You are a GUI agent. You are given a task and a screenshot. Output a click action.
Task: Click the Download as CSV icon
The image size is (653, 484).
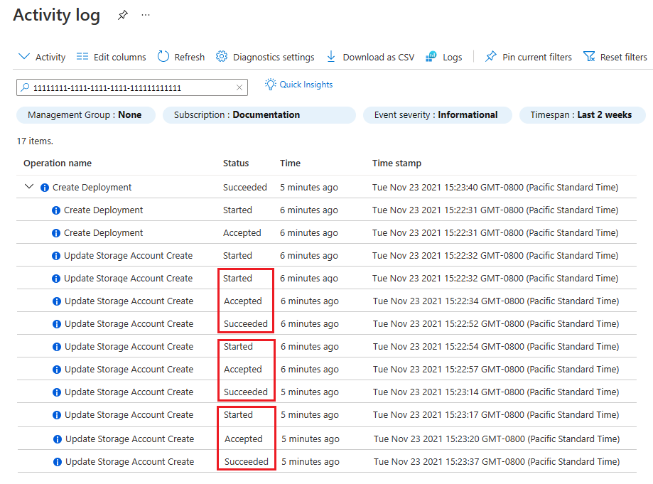click(x=331, y=57)
